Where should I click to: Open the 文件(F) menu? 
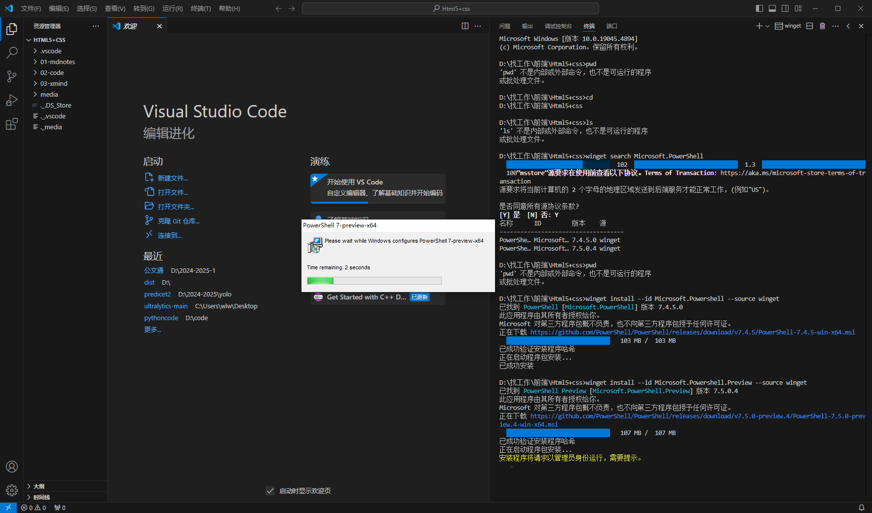(31, 8)
